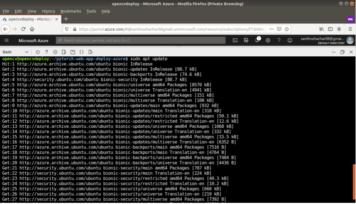Open Firefox account icon
The height and width of the screenshot is (204, 356).
tap(339, 29)
